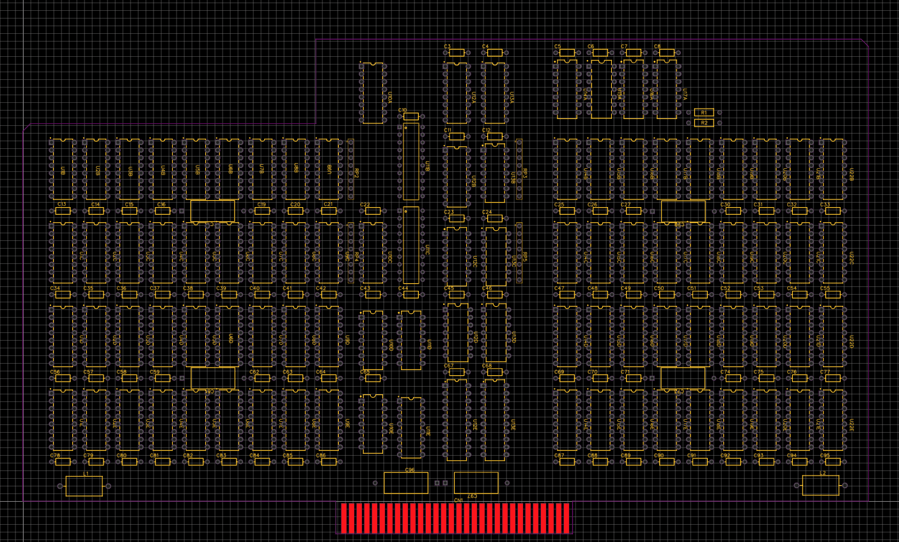Select the narrow U11C package
899x542 pixels.
411,245
